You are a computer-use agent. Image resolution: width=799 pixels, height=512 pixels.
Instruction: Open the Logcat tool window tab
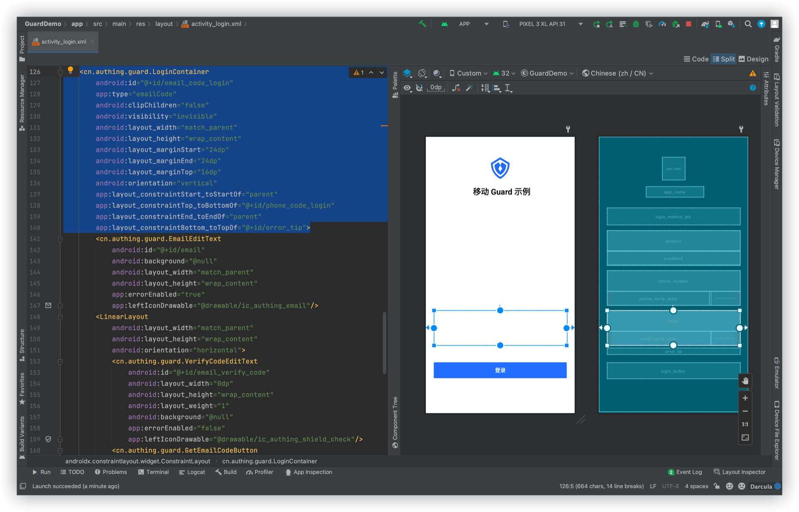192,472
